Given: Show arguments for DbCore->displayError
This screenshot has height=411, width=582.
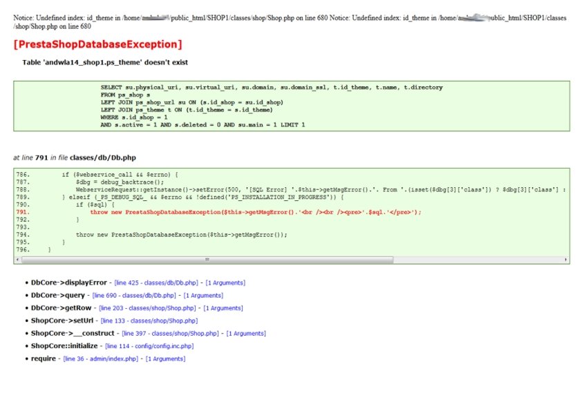Looking at the screenshot, I should [x=225, y=283].
